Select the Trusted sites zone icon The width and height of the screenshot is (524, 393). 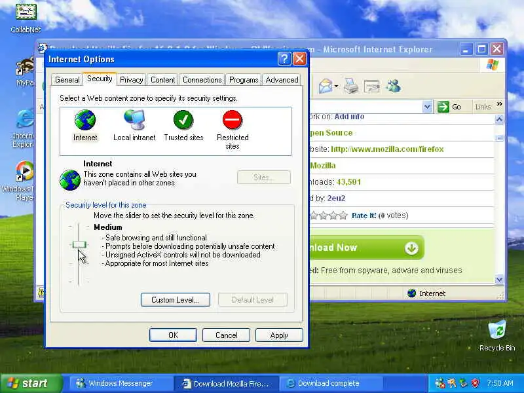click(x=183, y=120)
